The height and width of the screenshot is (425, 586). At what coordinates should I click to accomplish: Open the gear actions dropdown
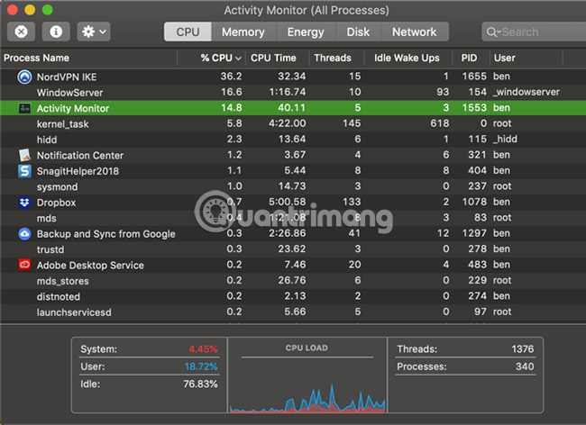pos(94,32)
